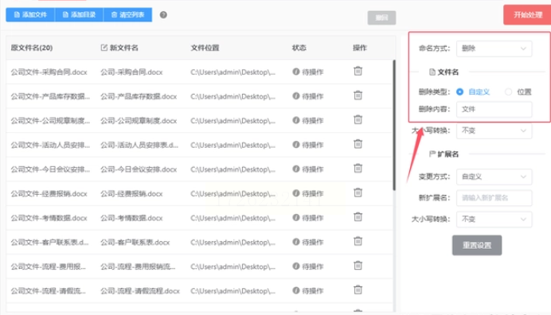Open the file name 大小写转换 dropdown
Viewport: 551px width, 315px height.
(494, 130)
